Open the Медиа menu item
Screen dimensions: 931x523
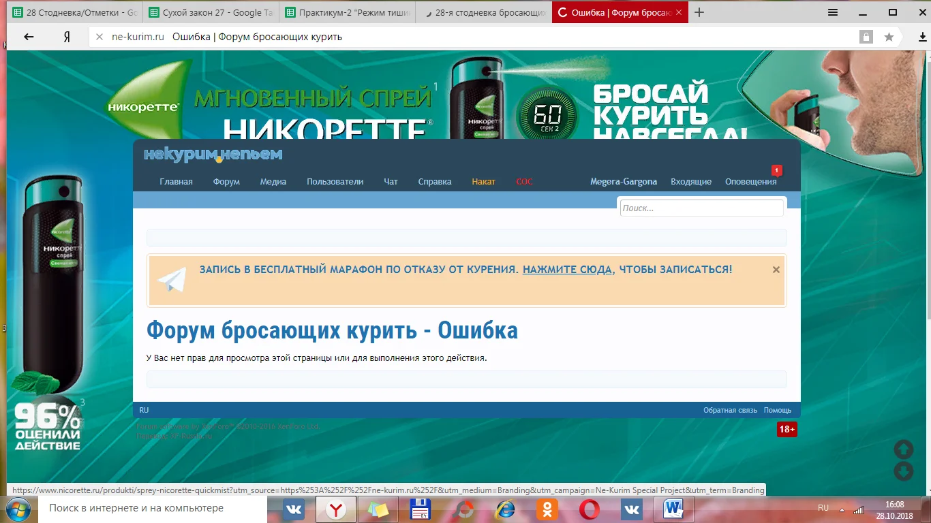pos(273,182)
